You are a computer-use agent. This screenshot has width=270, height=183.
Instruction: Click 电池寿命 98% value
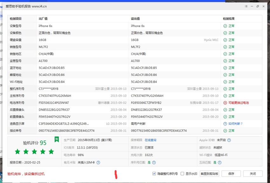pos(81,155)
